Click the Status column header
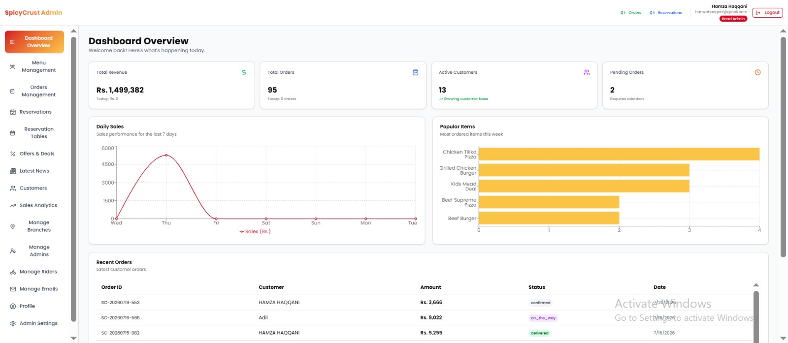The image size is (788, 343). (x=537, y=287)
